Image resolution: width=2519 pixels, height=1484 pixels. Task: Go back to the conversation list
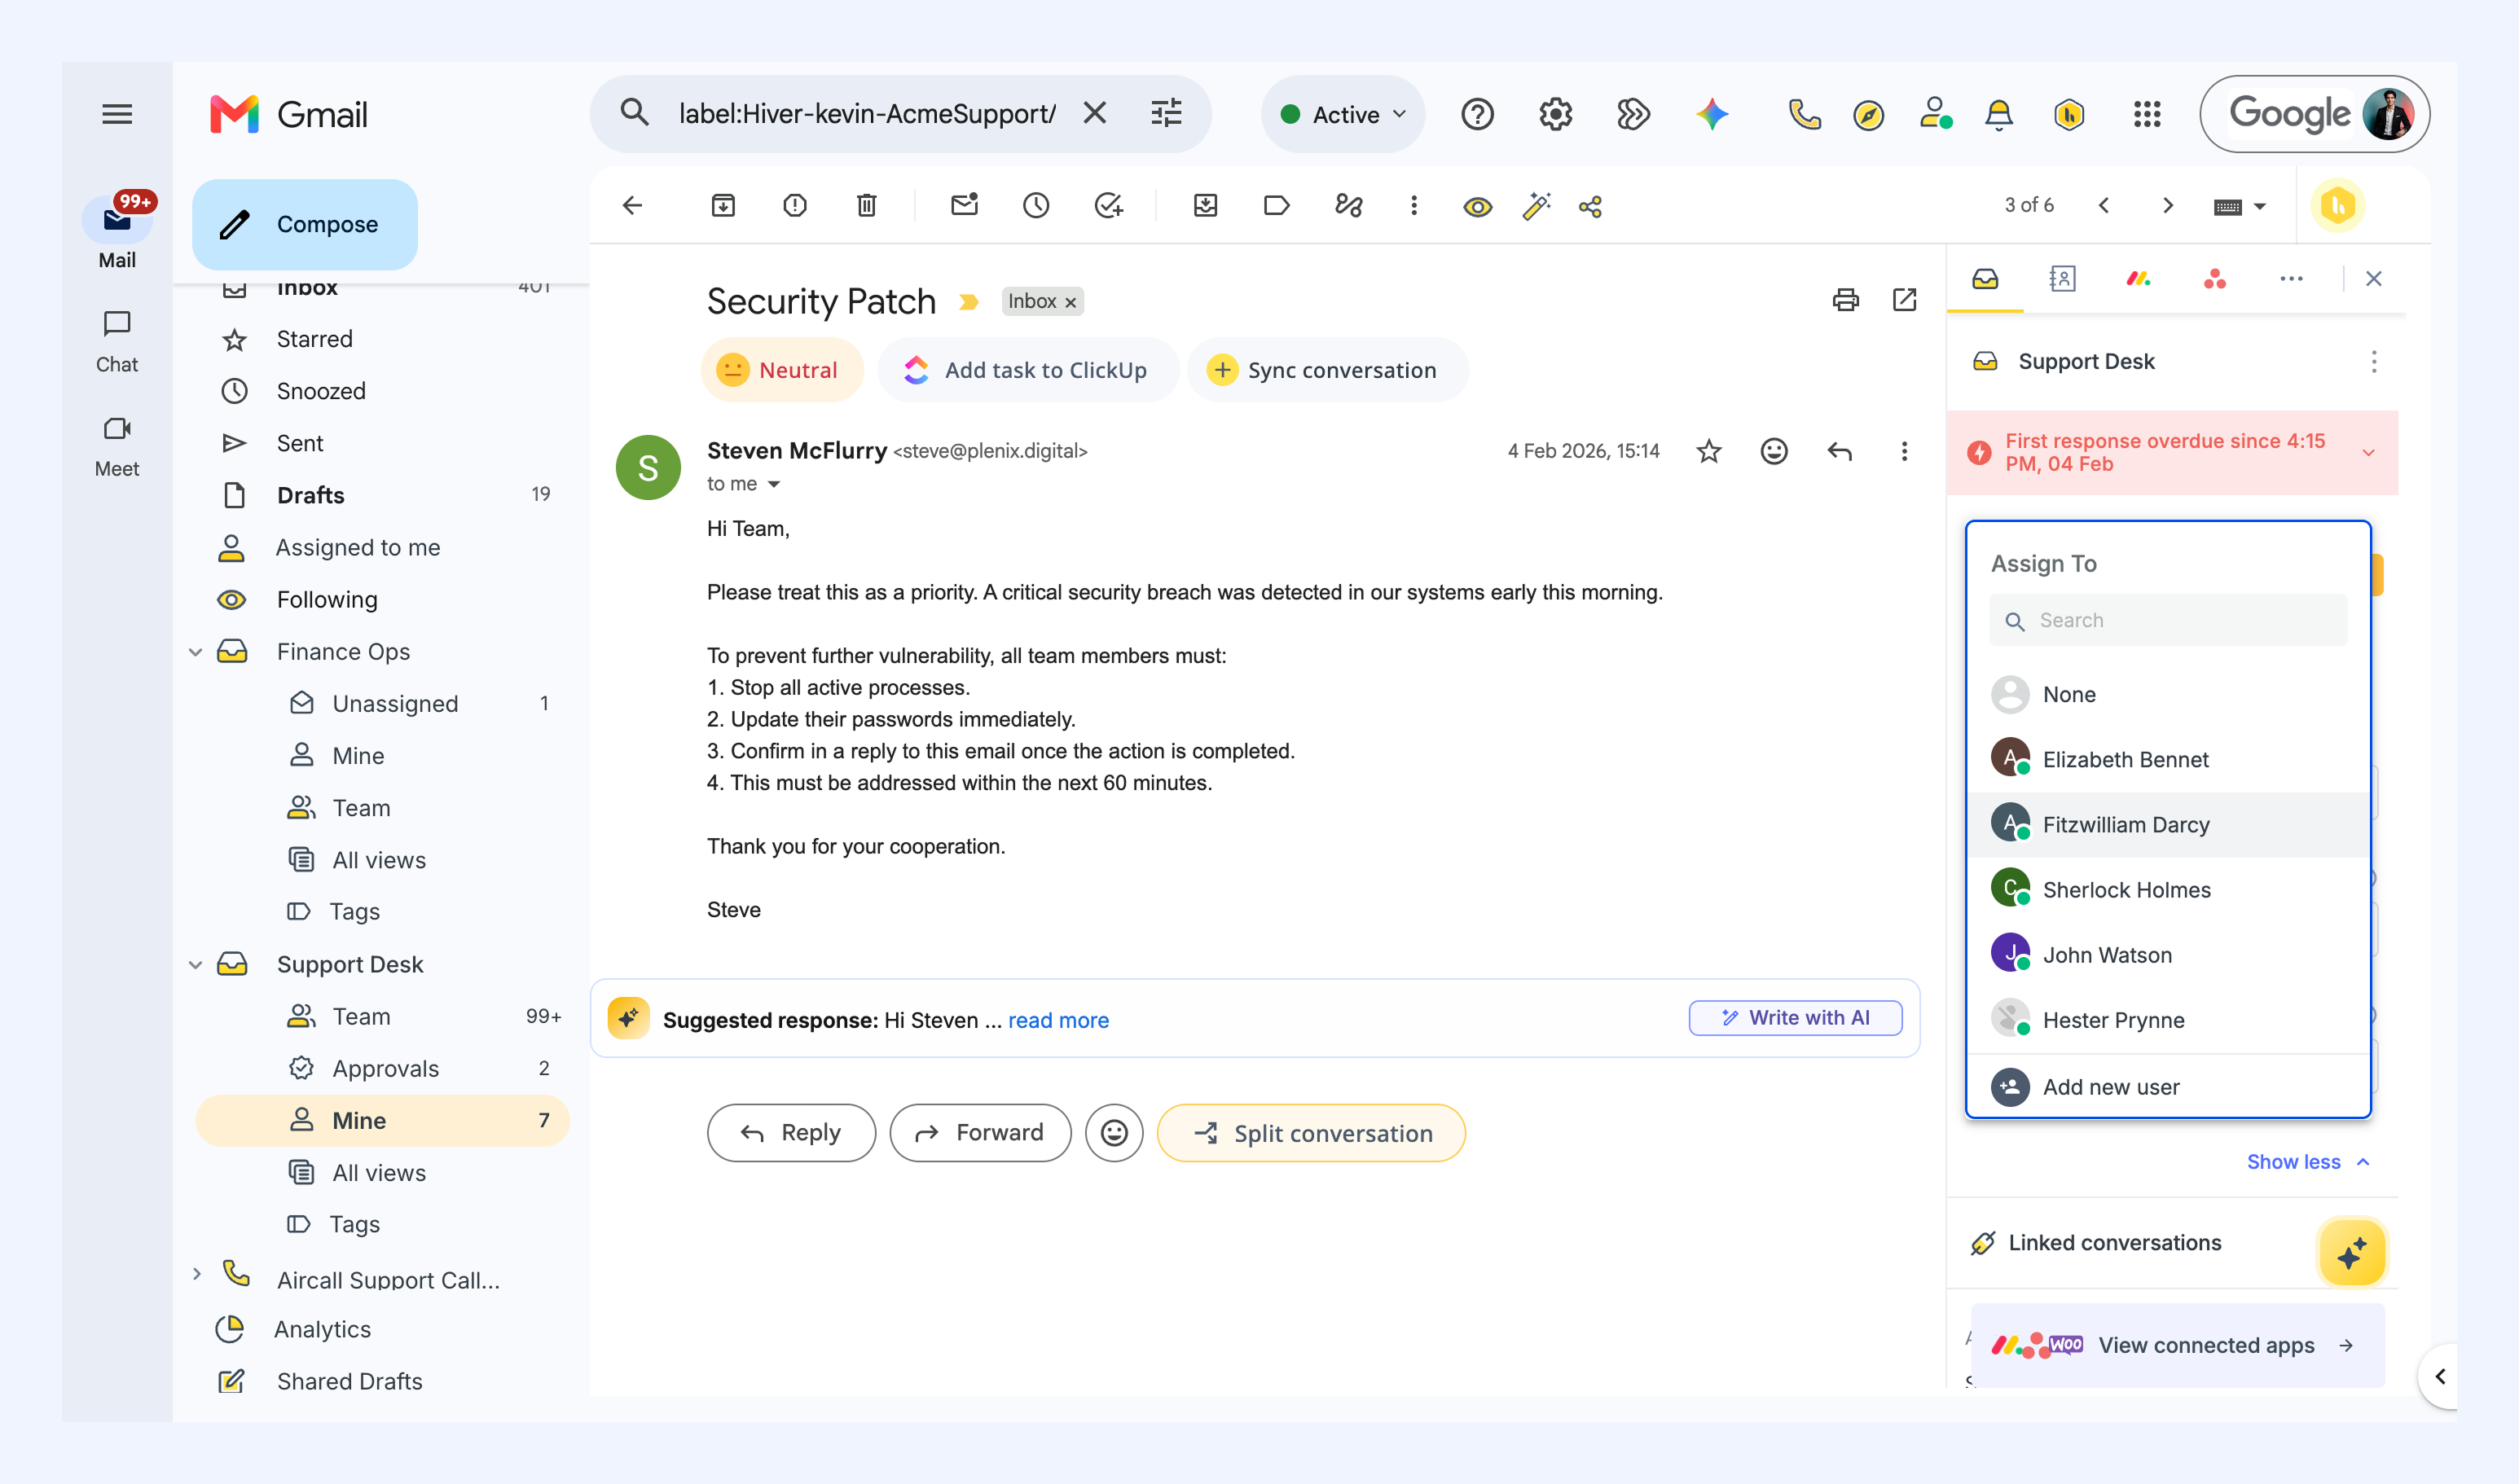point(632,206)
